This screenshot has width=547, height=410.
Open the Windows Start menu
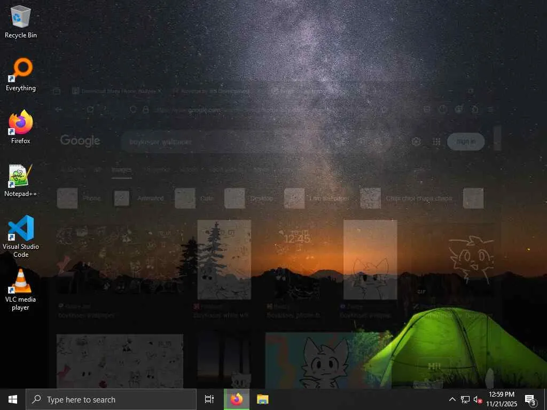pos(13,399)
